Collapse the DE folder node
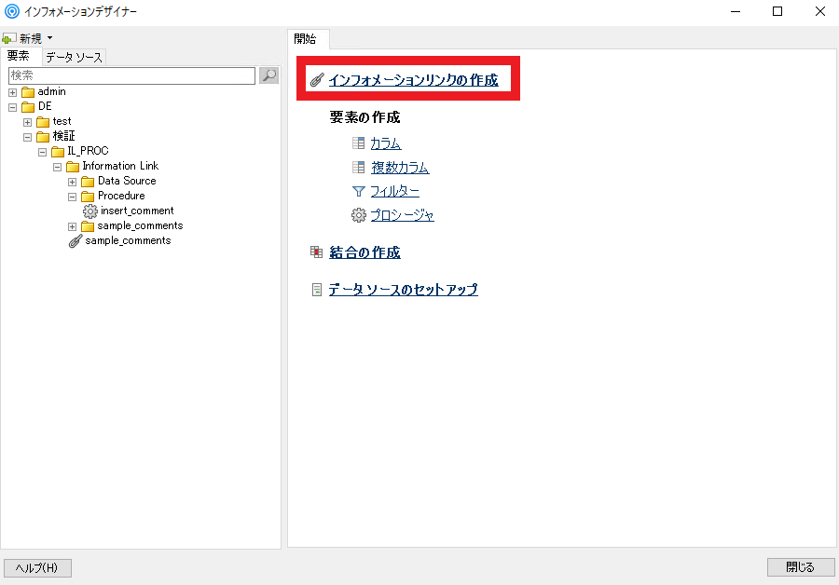The image size is (839, 585). (x=13, y=107)
